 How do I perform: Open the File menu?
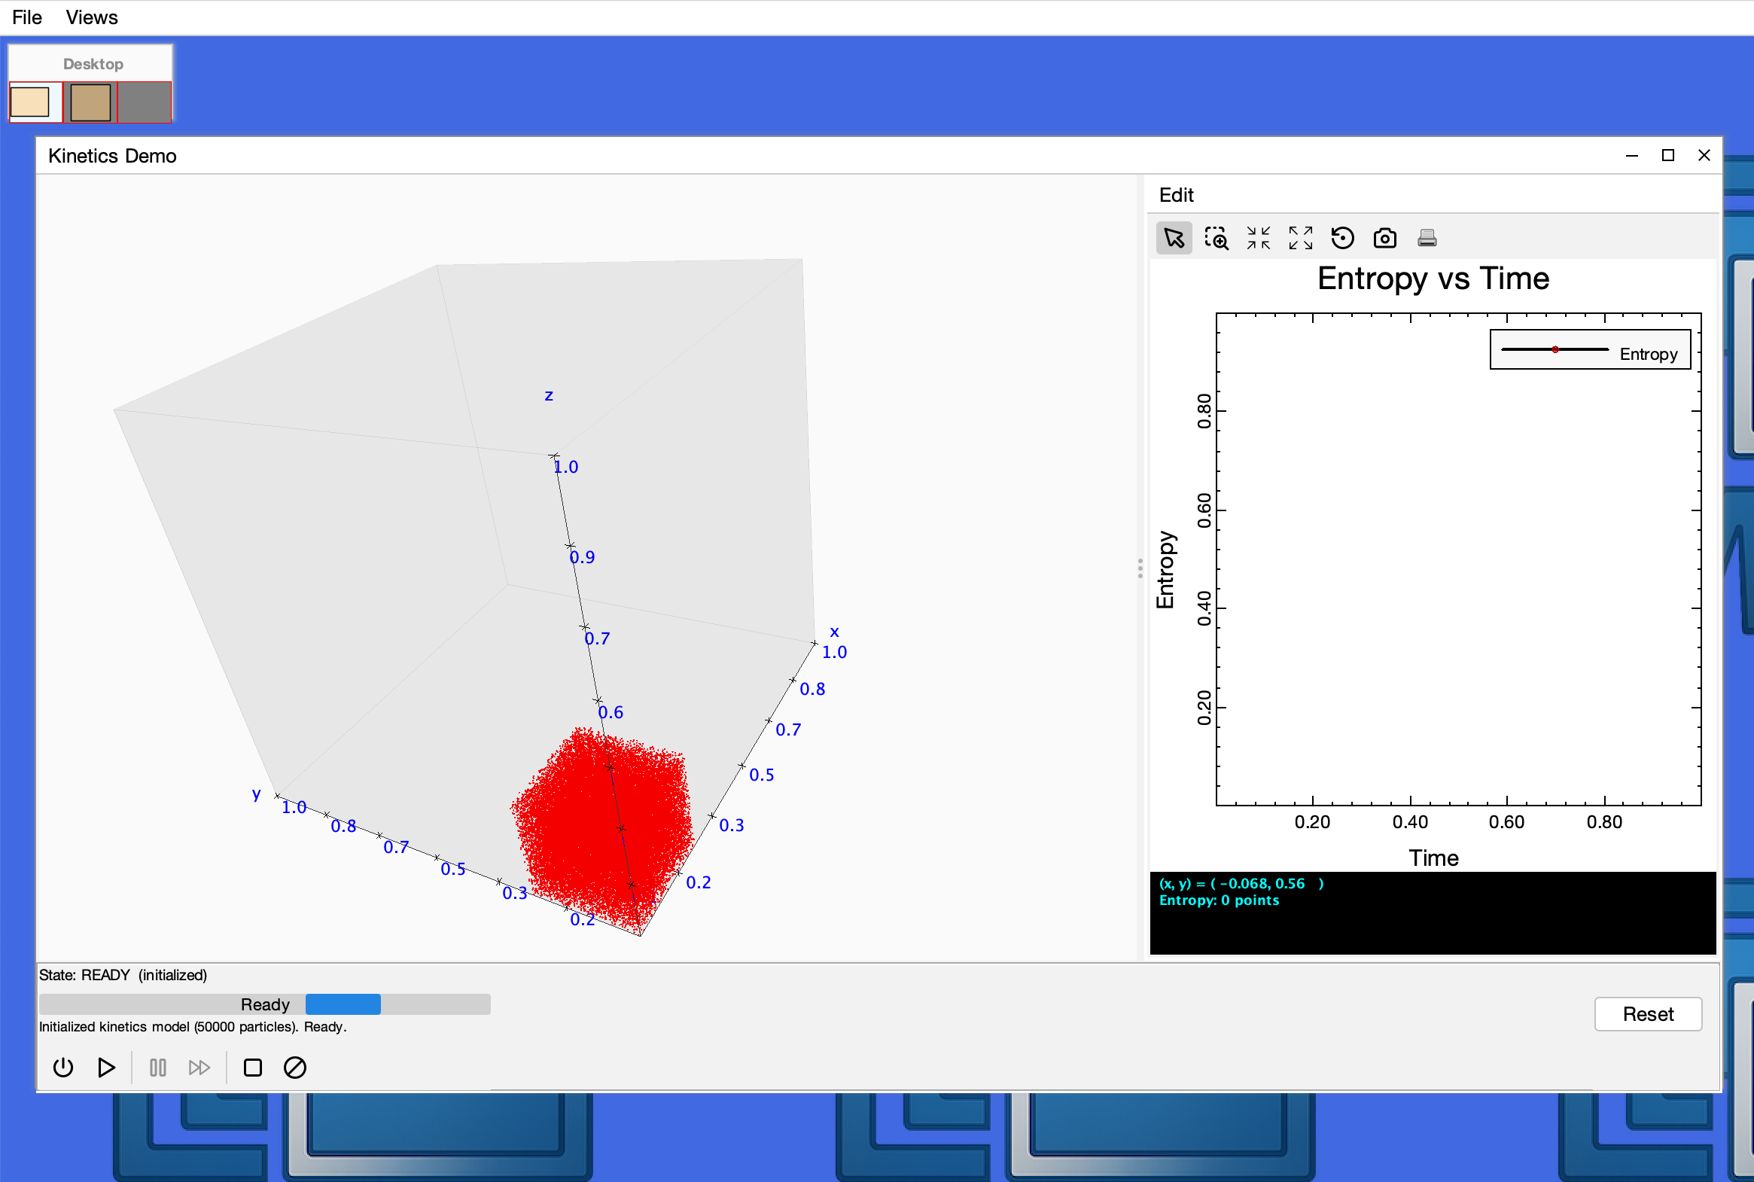[x=27, y=17]
